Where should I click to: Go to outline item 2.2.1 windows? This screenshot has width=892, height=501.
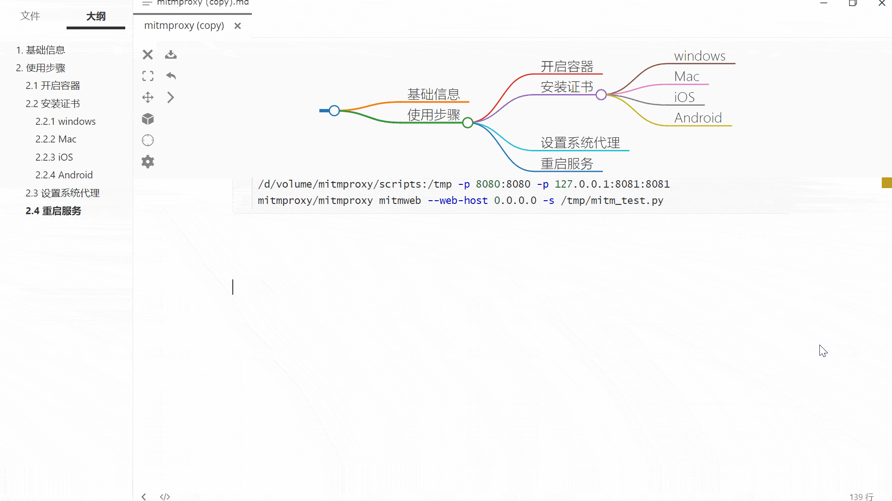coord(65,122)
